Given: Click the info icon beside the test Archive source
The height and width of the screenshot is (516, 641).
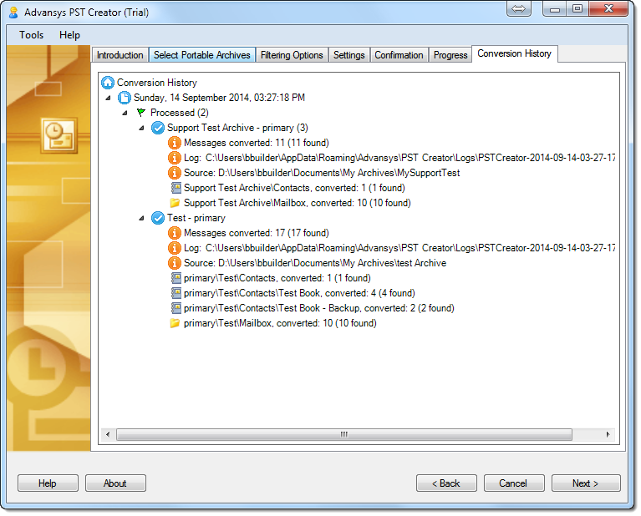Looking at the screenshot, I should point(175,263).
